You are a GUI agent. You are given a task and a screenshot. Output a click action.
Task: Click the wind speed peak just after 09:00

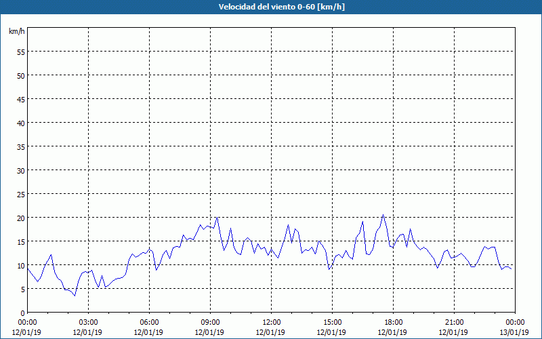tap(217, 217)
